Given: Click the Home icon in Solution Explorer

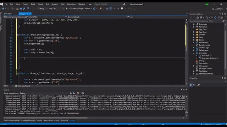Looking at the screenshot, I should point(198,18).
